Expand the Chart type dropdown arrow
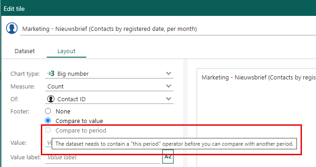 pyautogui.click(x=168, y=74)
